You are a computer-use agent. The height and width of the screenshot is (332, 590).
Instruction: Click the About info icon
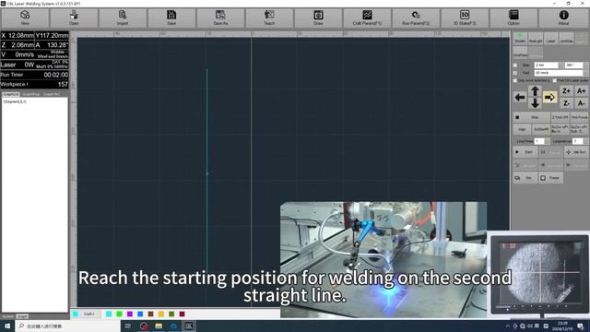coord(563,18)
